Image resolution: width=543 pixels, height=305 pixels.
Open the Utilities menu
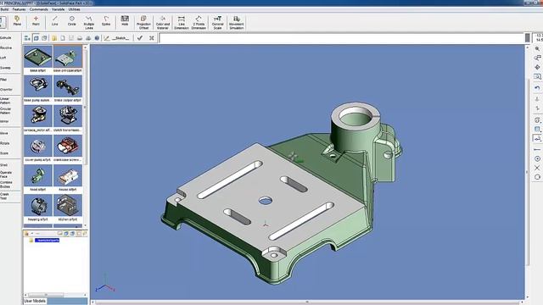coord(74,9)
